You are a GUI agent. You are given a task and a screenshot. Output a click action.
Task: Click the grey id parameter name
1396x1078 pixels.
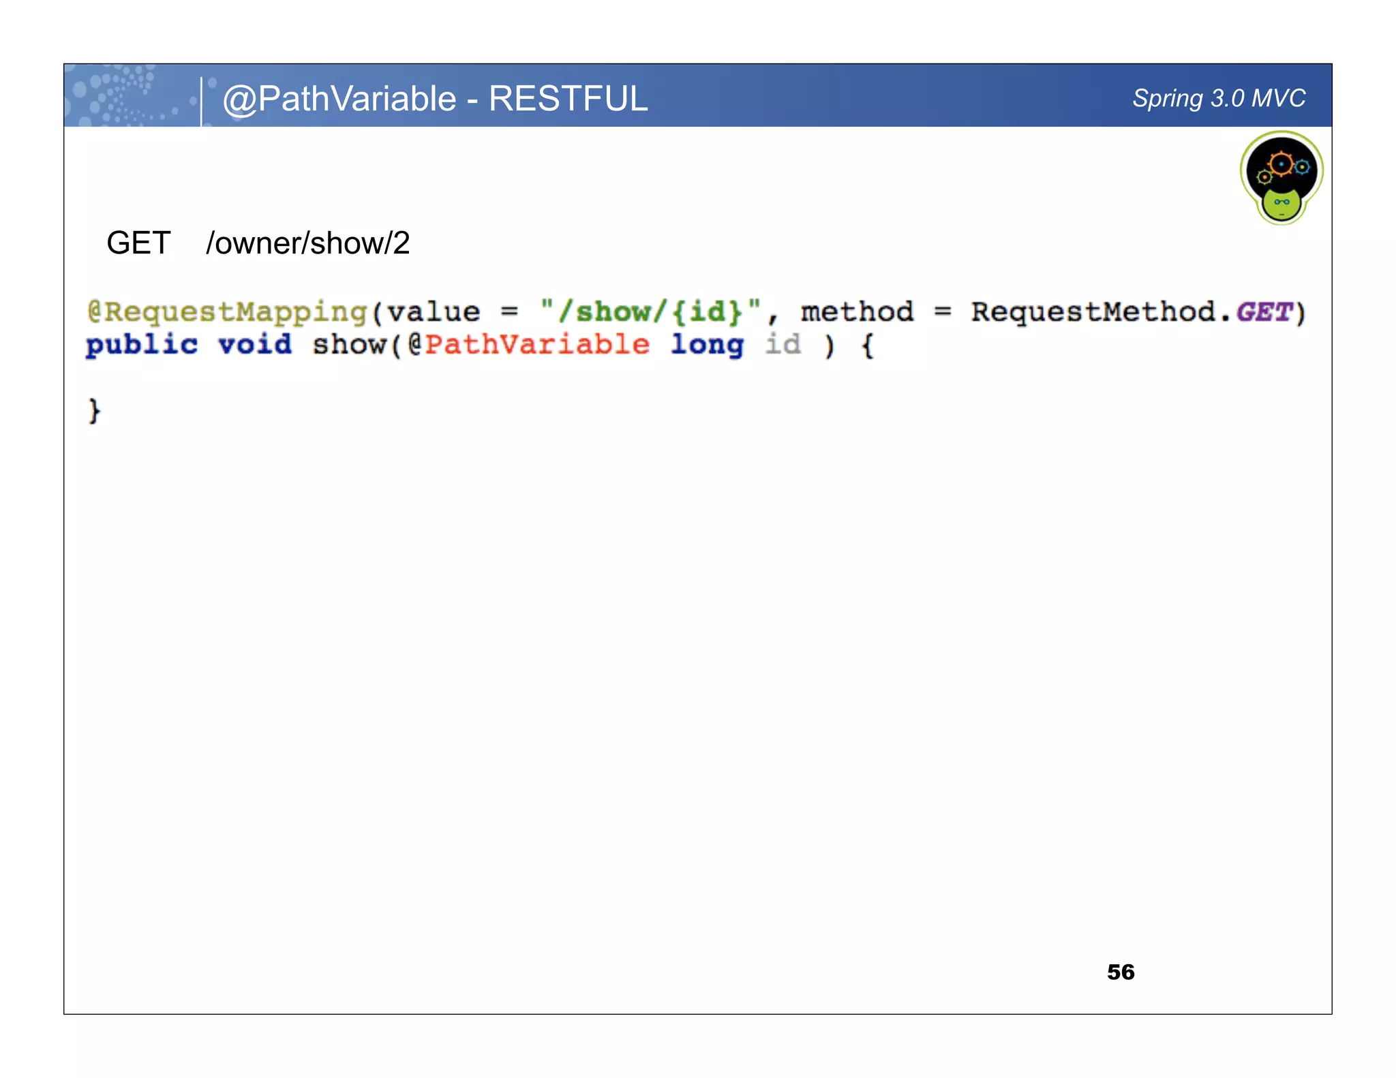pyautogui.click(x=783, y=344)
